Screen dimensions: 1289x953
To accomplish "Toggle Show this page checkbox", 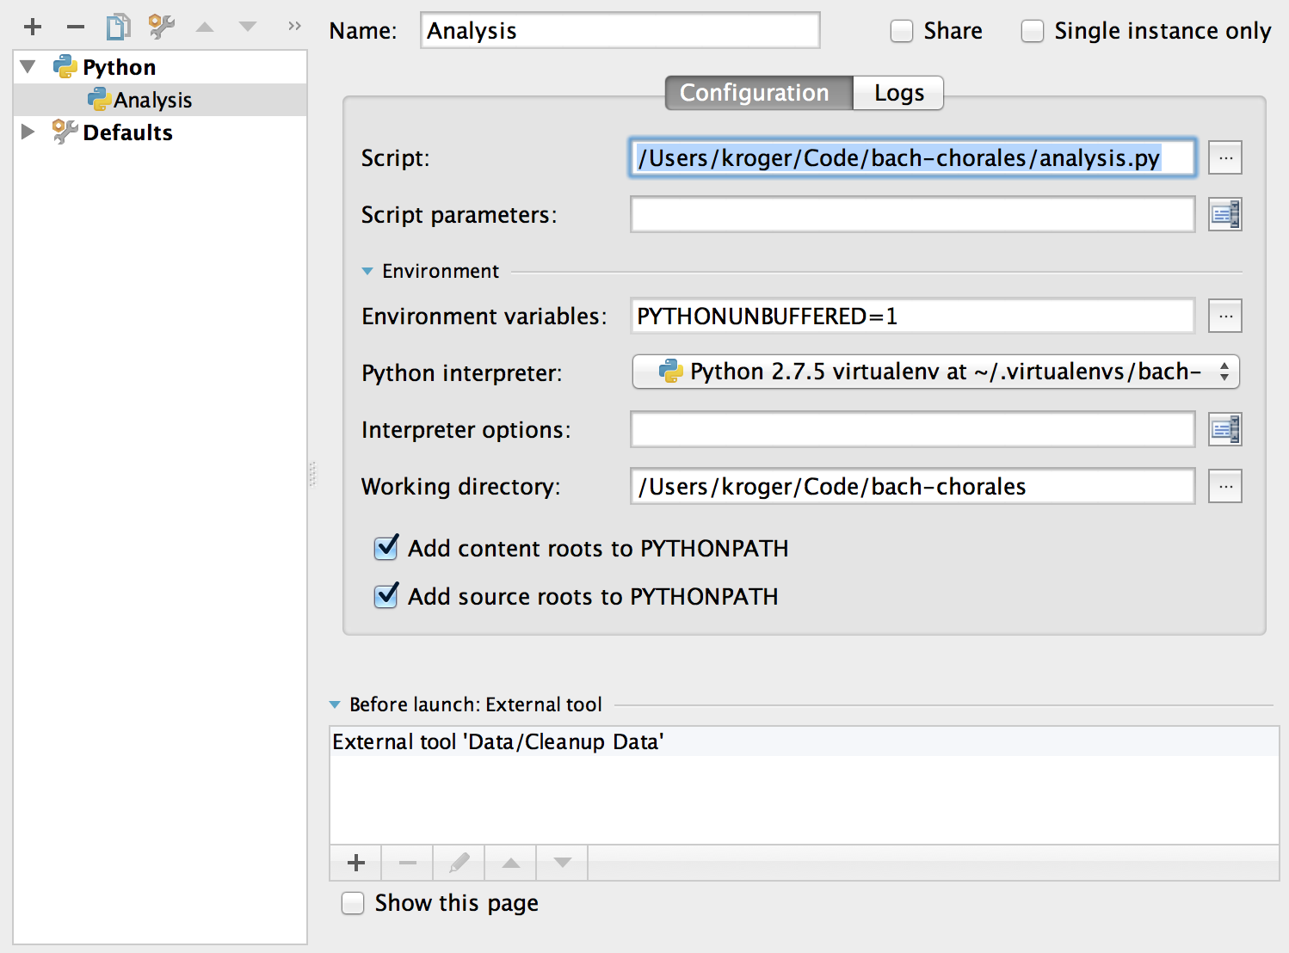I will tap(353, 903).
